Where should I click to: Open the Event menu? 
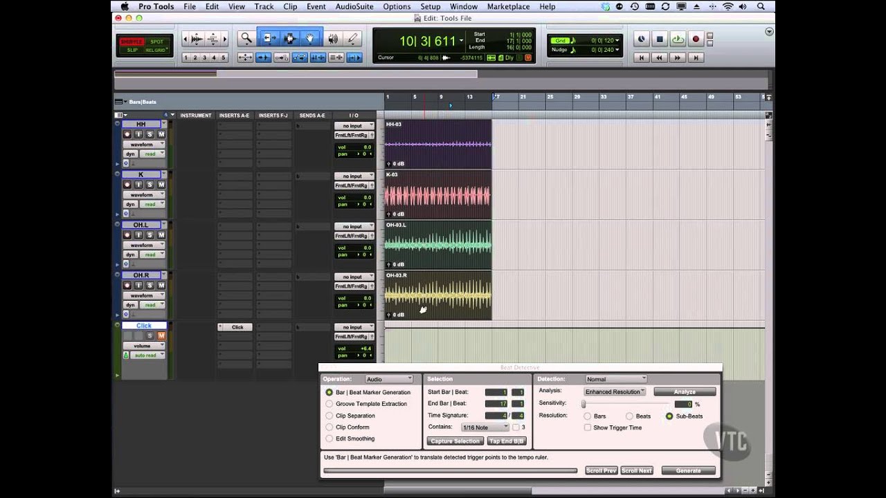[x=316, y=6]
